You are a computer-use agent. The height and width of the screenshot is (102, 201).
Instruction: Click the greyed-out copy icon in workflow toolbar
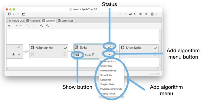coord(27,26)
